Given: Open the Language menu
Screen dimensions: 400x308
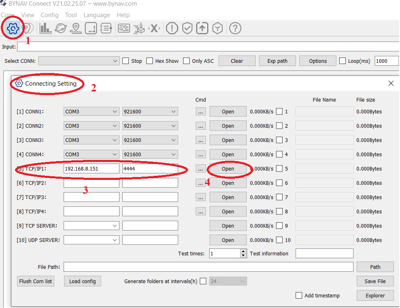Looking at the screenshot, I should click(97, 15).
